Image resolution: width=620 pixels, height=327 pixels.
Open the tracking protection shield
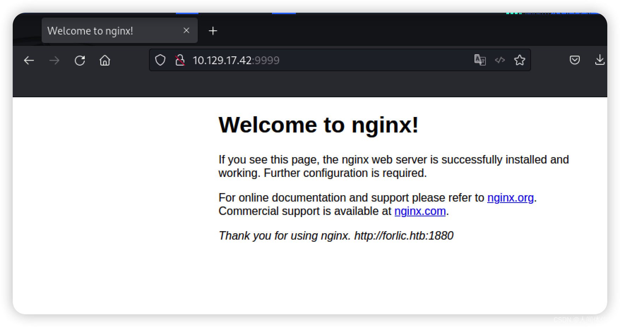click(x=160, y=60)
